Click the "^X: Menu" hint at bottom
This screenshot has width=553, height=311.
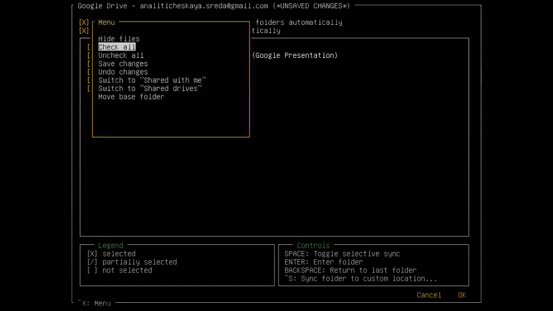tap(94, 303)
